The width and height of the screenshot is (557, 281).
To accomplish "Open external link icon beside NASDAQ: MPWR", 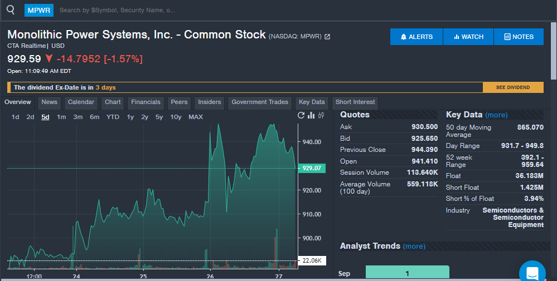I will 327,37.
